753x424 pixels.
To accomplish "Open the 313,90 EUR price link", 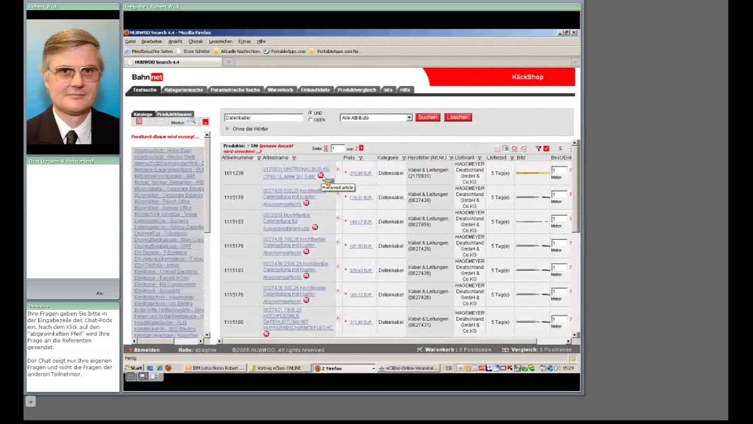I will tap(361, 322).
